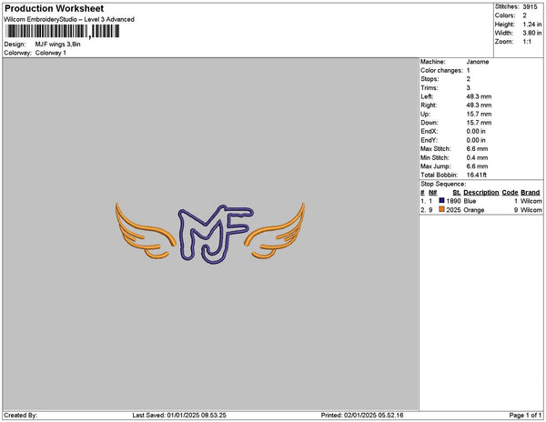Click the Height value '1.24 in'

[532, 25]
